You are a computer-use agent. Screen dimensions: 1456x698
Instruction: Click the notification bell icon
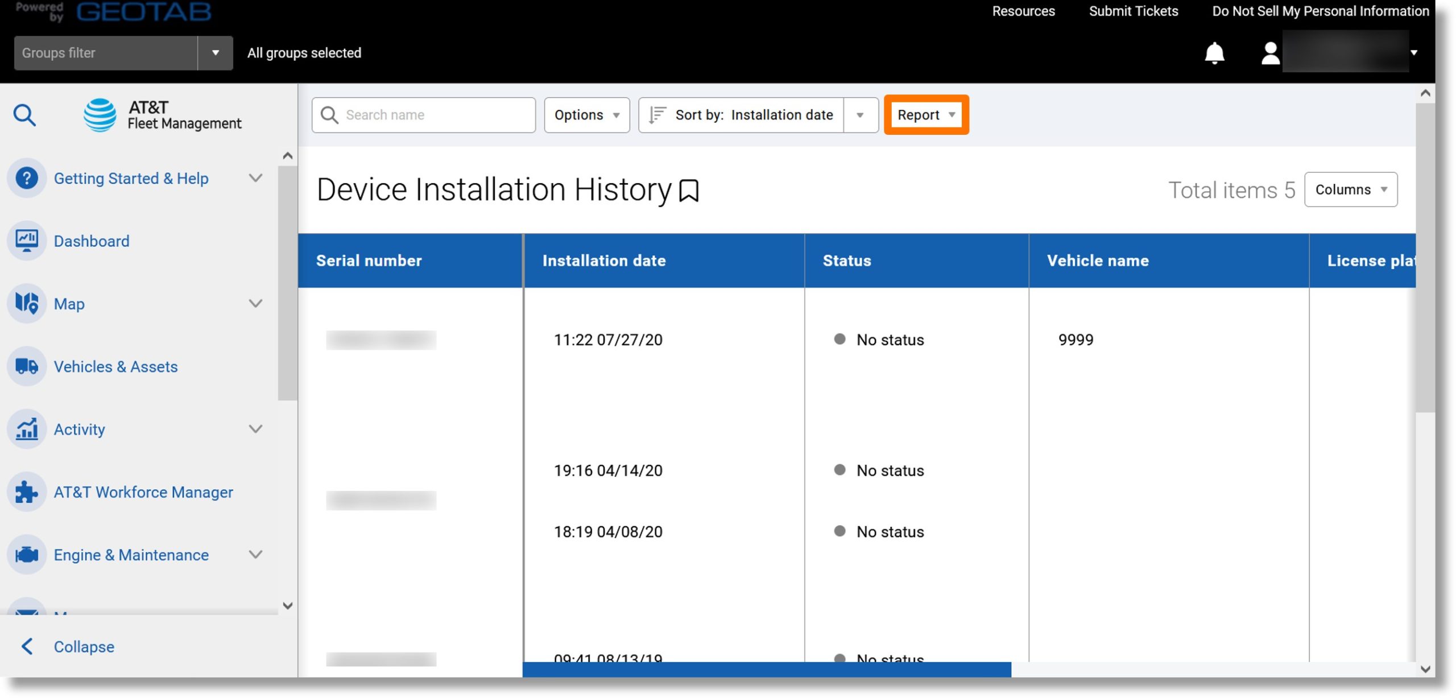pos(1214,52)
